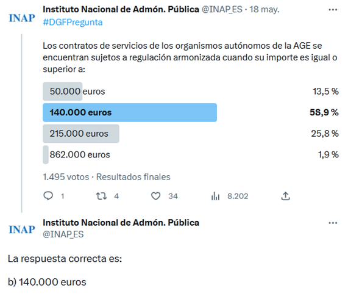Like the poll tweet with heart icon
Screen dimensions: 348x296
coord(155,196)
